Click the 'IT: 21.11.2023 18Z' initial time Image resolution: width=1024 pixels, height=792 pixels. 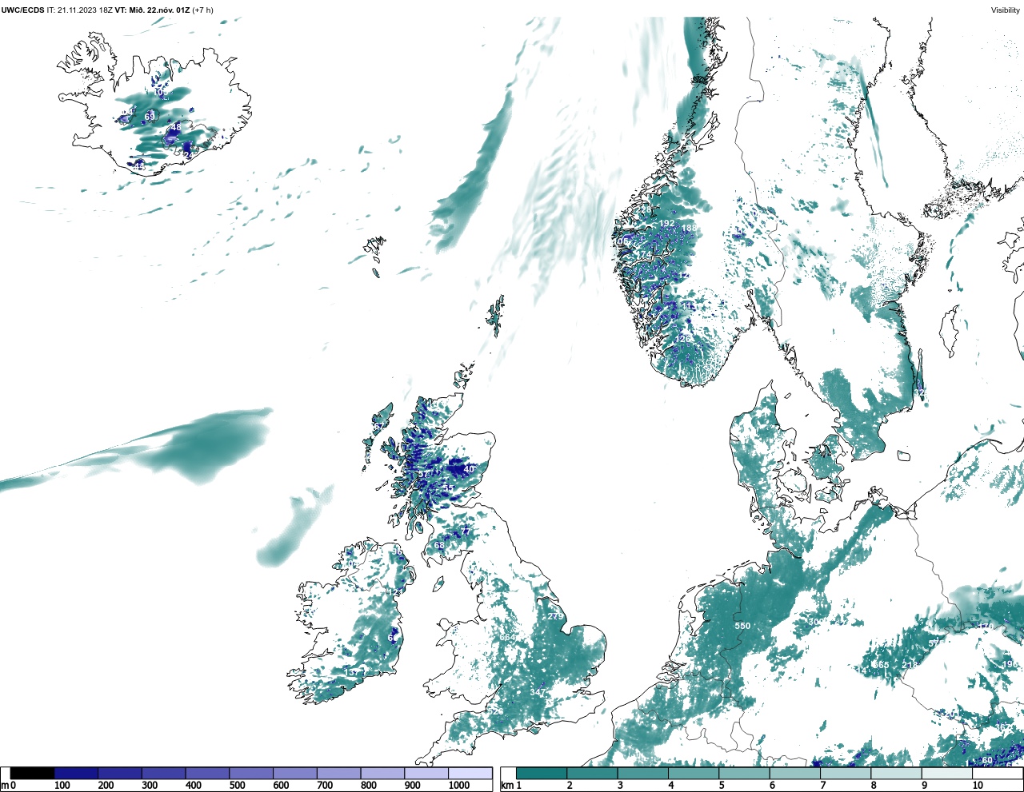pyautogui.click(x=80, y=10)
